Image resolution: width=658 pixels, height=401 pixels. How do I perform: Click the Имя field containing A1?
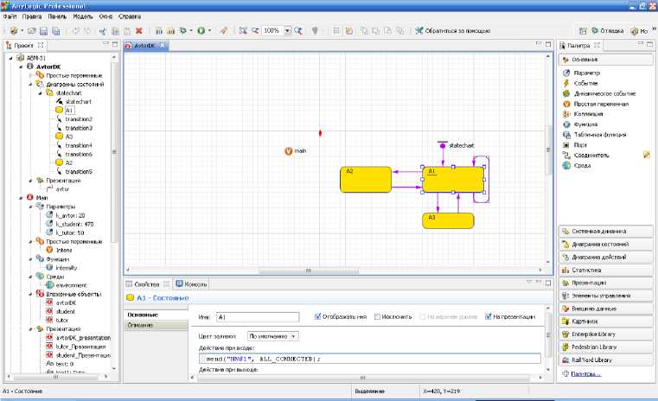256,317
